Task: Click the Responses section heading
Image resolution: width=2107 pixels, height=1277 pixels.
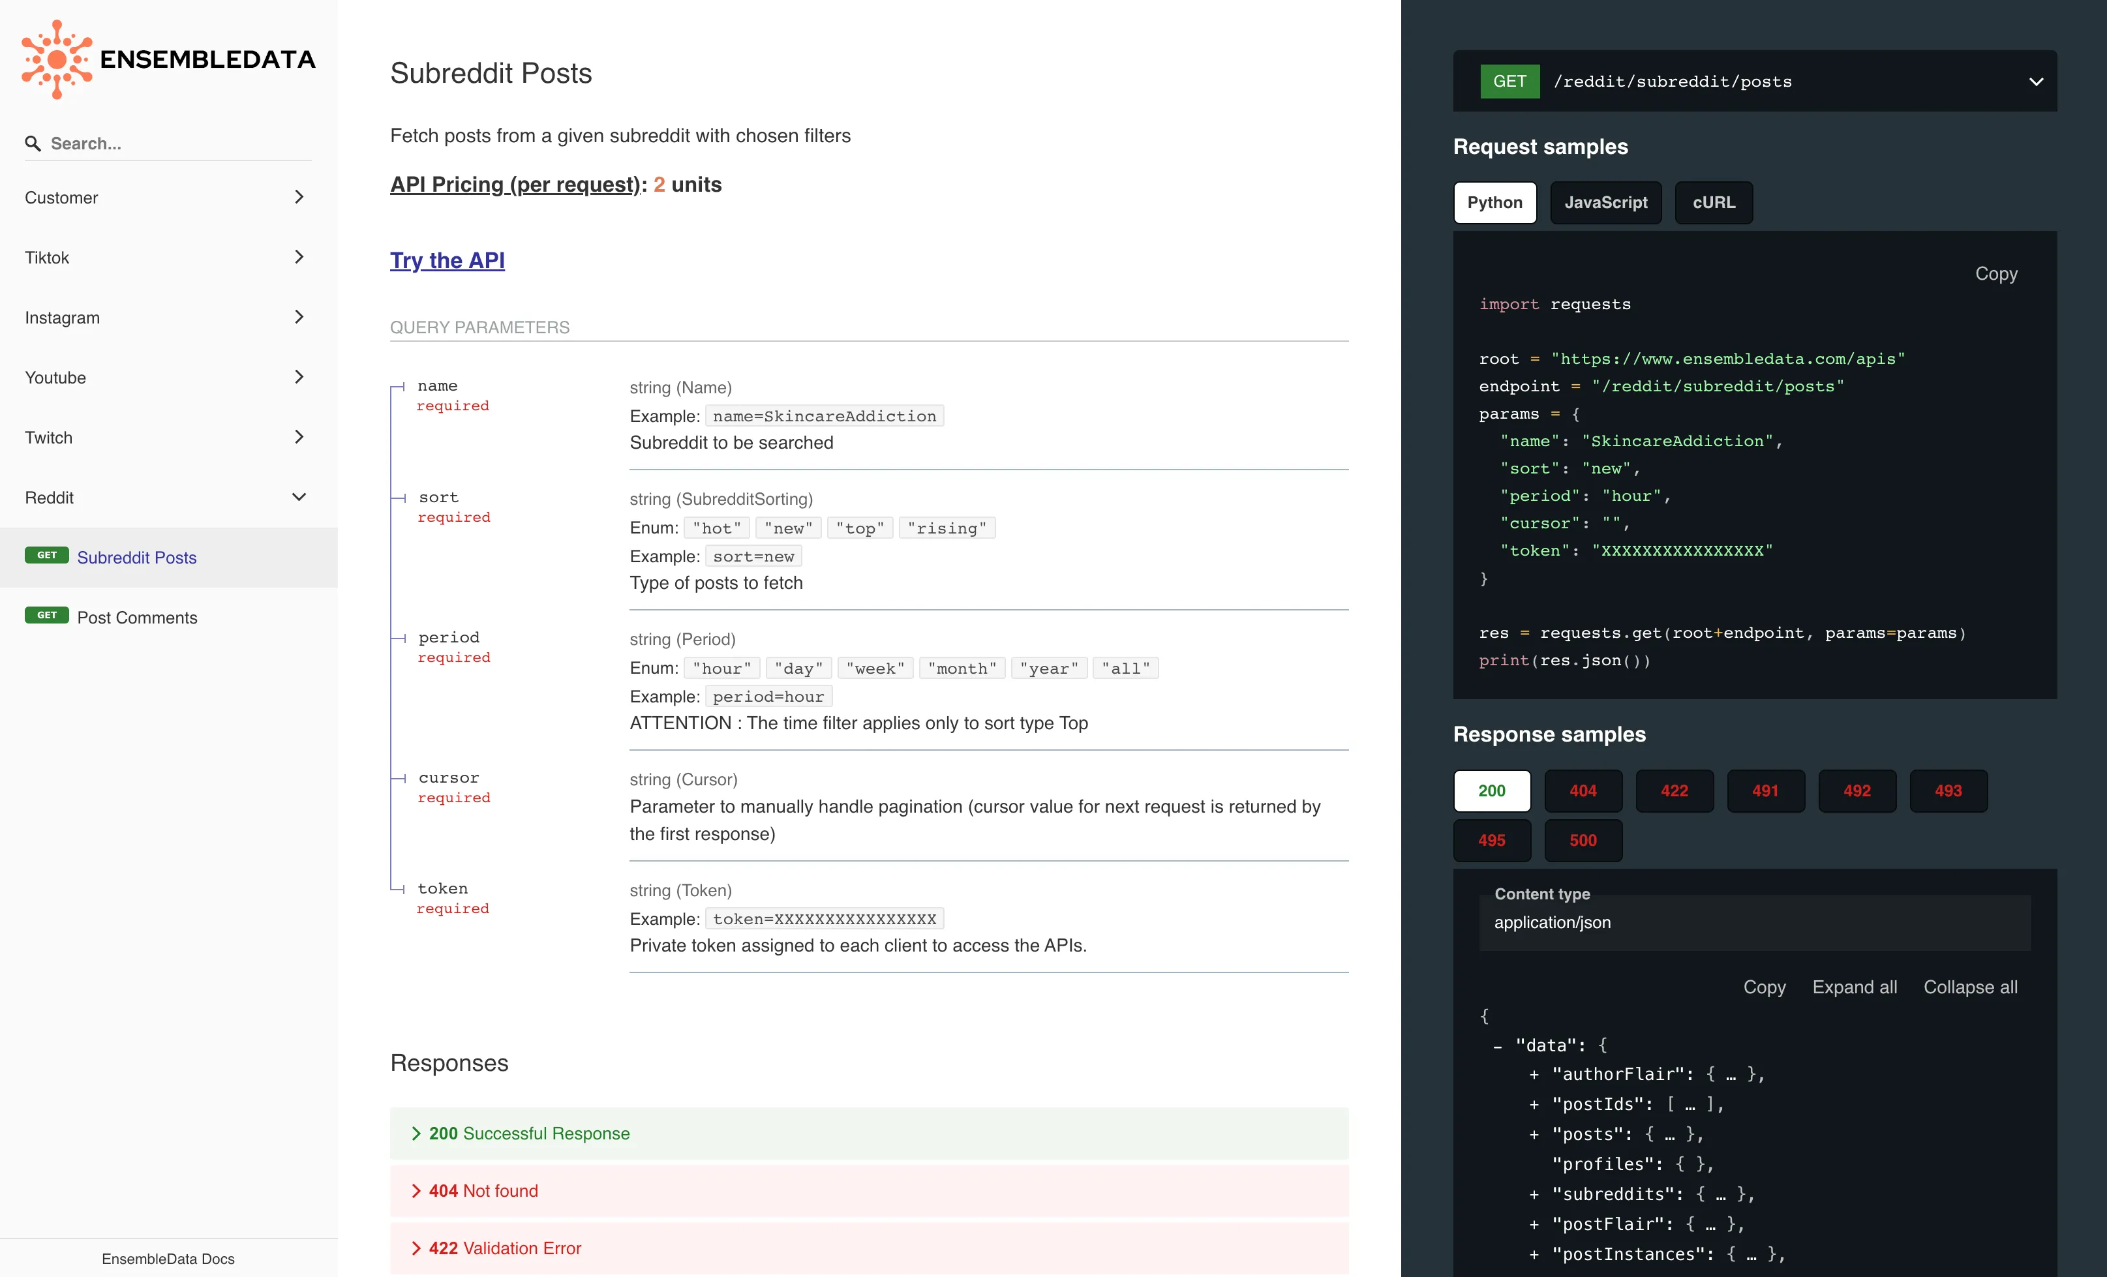Action: coord(449,1062)
